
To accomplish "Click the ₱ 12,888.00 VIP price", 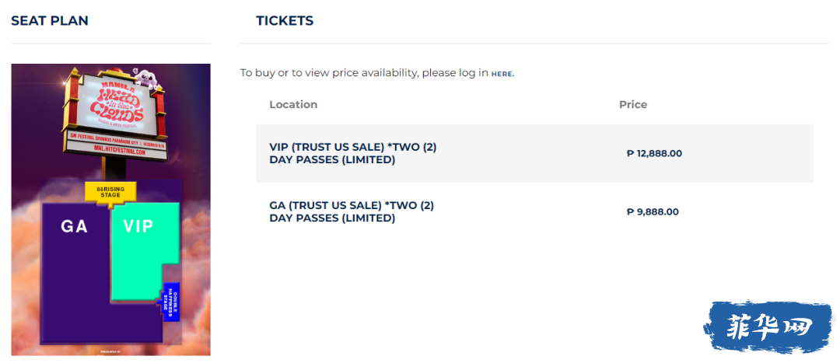I will [x=654, y=153].
